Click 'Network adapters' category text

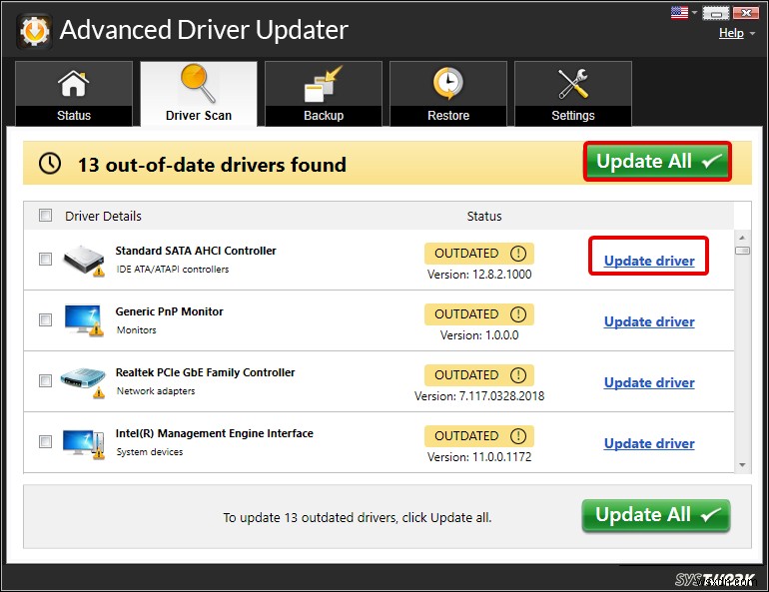point(156,391)
